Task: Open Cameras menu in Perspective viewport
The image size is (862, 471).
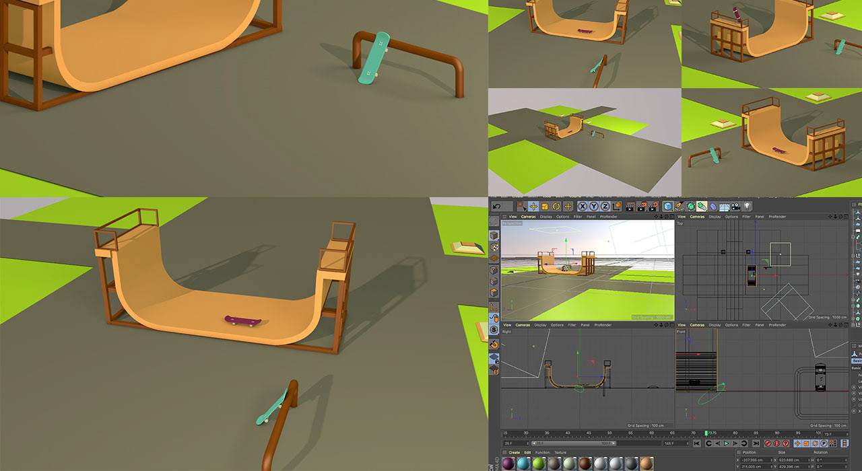Action: tap(529, 217)
